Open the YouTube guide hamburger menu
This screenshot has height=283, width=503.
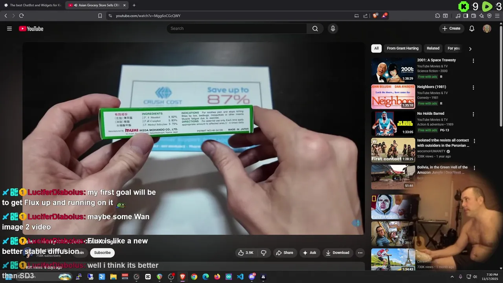pos(9,29)
